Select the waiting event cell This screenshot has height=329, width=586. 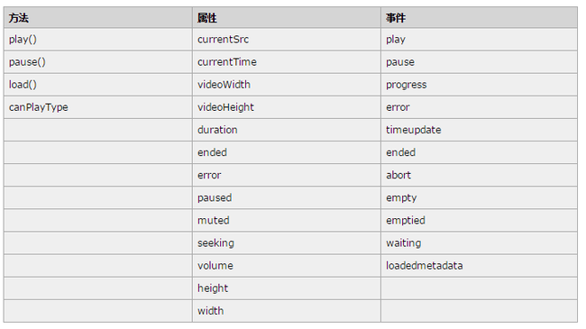point(479,243)
